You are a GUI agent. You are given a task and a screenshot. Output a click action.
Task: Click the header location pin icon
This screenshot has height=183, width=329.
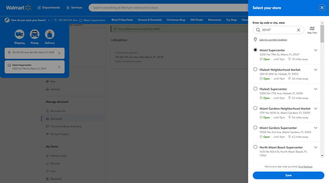(56, 20)
